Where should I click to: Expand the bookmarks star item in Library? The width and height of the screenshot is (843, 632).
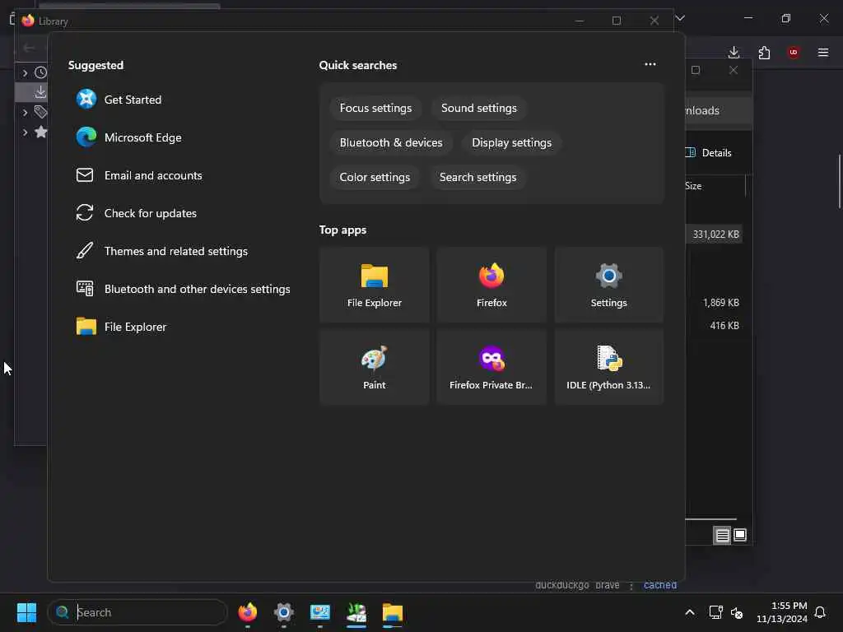pyautogui.click(x=25, y=132)
